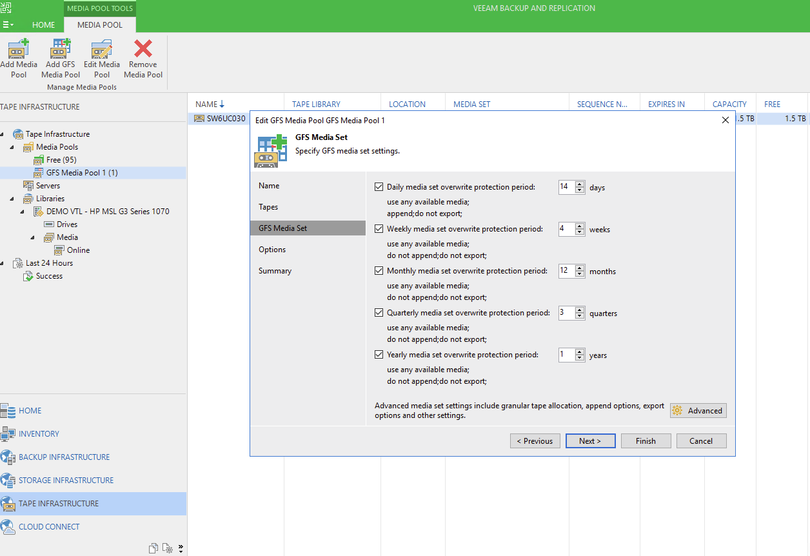Click the Free (95) pool icon
Viewport: 810px width, 556px height.
[39, 160]
